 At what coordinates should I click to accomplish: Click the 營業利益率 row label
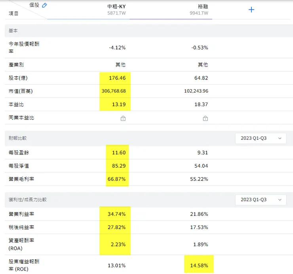pyautogui.click(x=21, y=214)
